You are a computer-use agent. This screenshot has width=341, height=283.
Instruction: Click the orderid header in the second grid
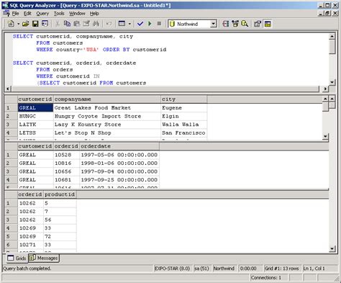click(x=66, y=146)
